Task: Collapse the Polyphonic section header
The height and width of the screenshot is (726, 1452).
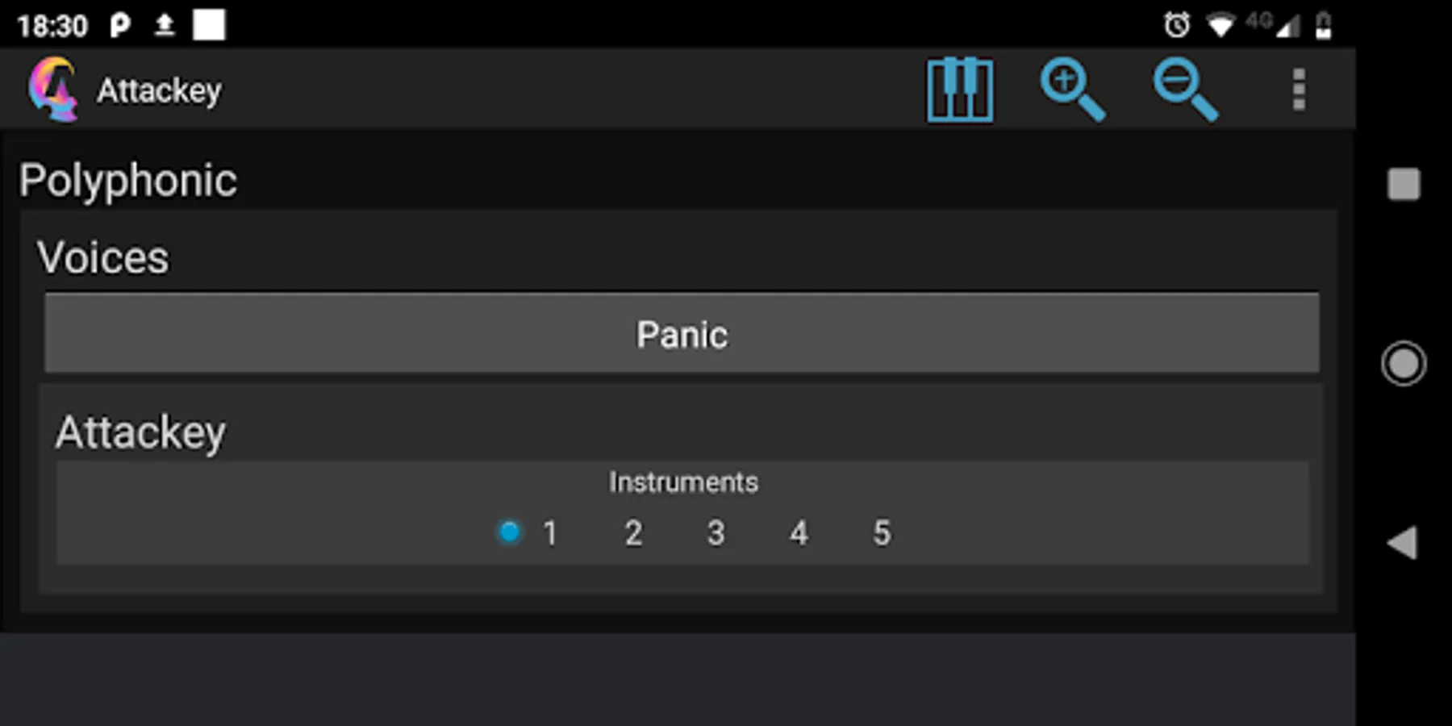Action: [128, 180]
